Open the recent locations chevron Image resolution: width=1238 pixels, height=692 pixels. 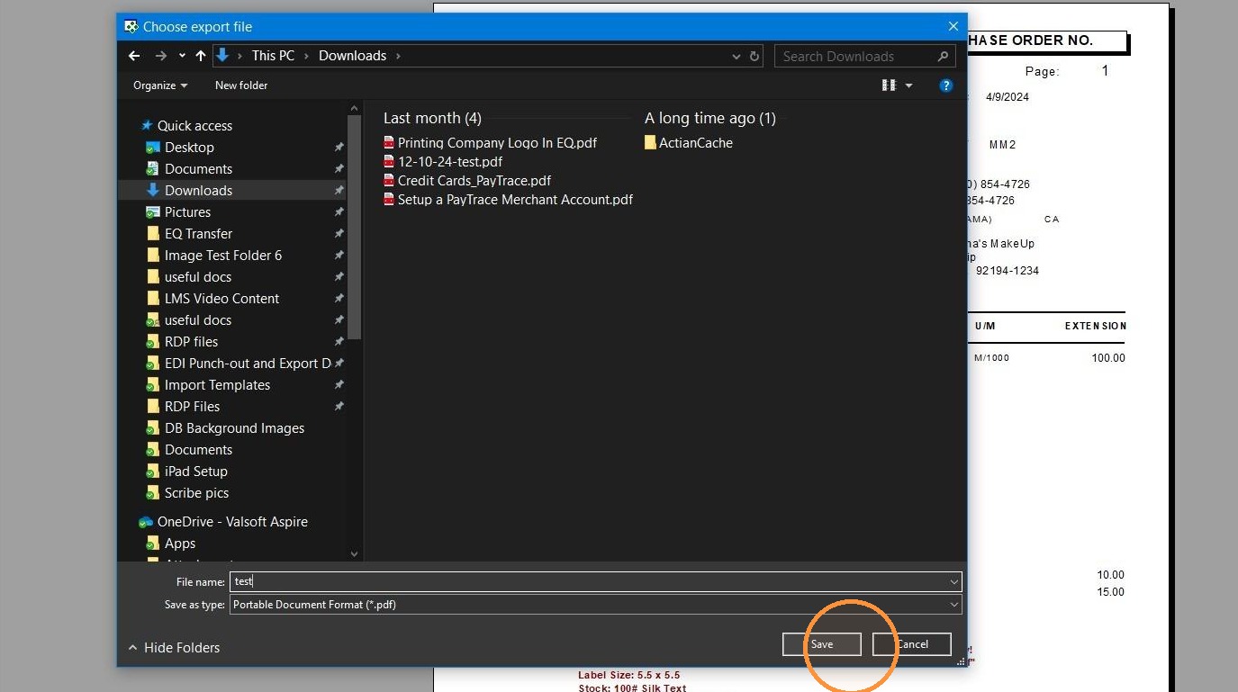pos(182,56)
